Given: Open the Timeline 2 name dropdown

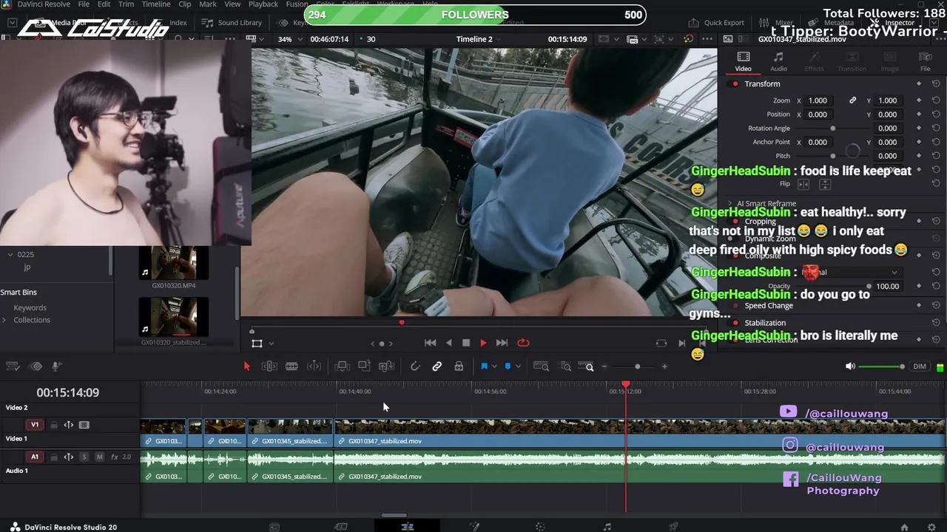Looking at the screenshot, I should (479, 39).
